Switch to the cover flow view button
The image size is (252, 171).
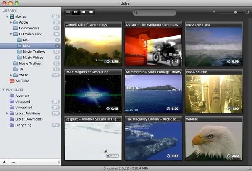point(91,12)
